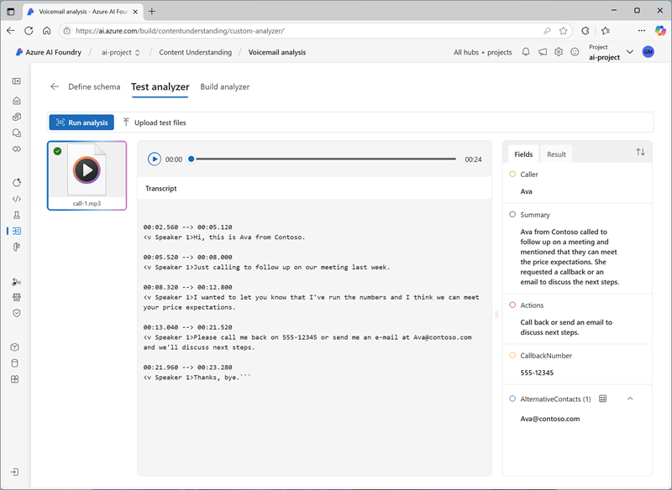Collapse the left navigation panel icon
The width and height of the screenshot is (672, 490).
coord(16,81)
